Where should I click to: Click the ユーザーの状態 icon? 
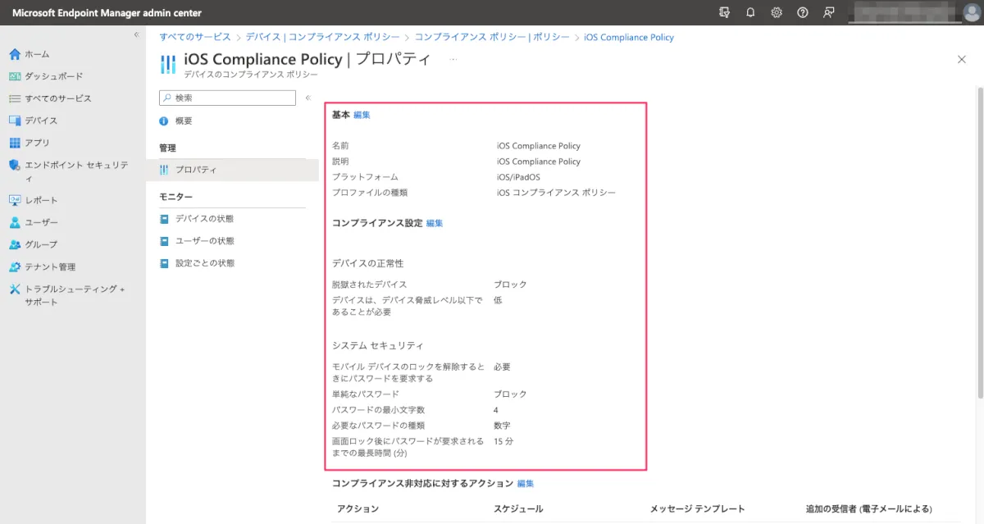pyautogui.click(x=164, y=241)
